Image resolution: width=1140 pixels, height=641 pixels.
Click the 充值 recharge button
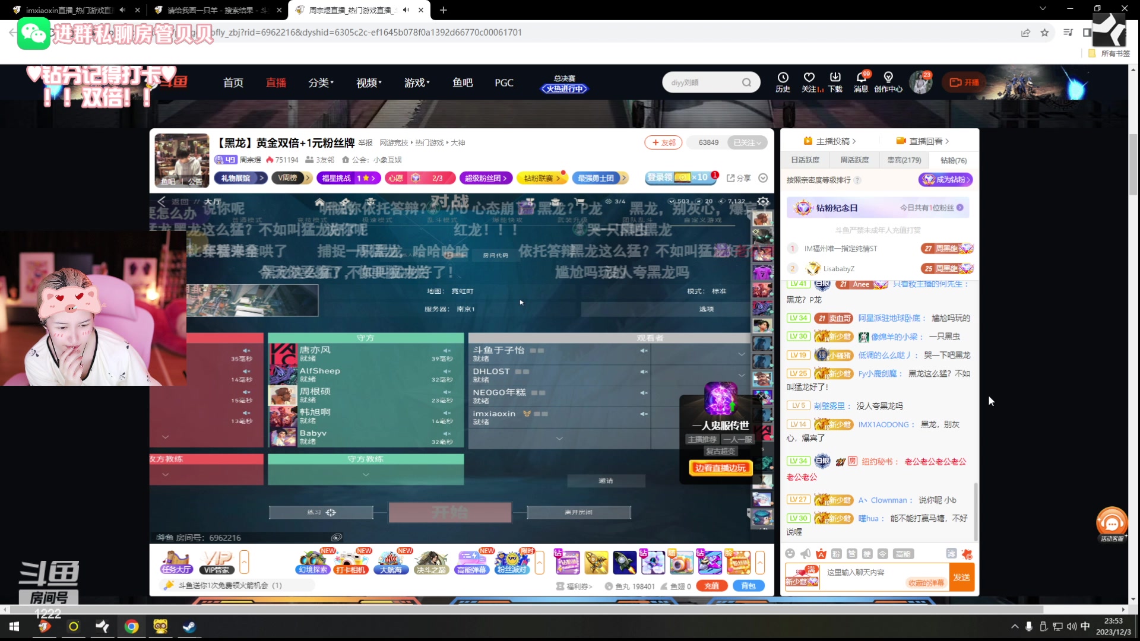[712, 586]
